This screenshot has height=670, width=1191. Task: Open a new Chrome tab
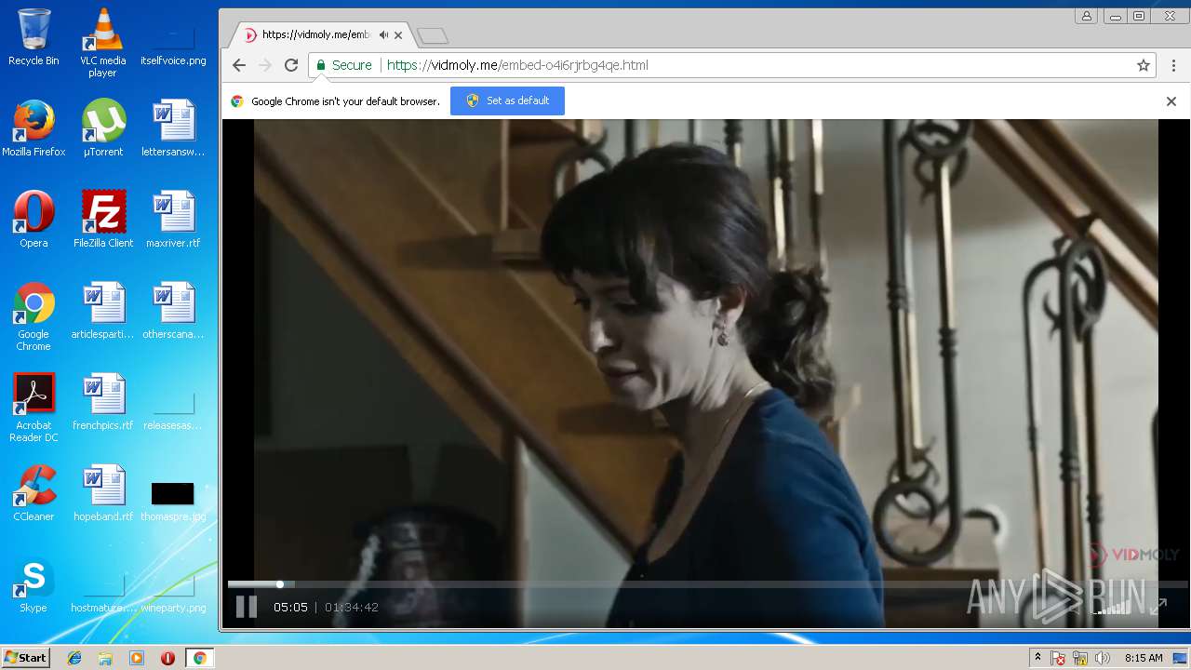433,36
